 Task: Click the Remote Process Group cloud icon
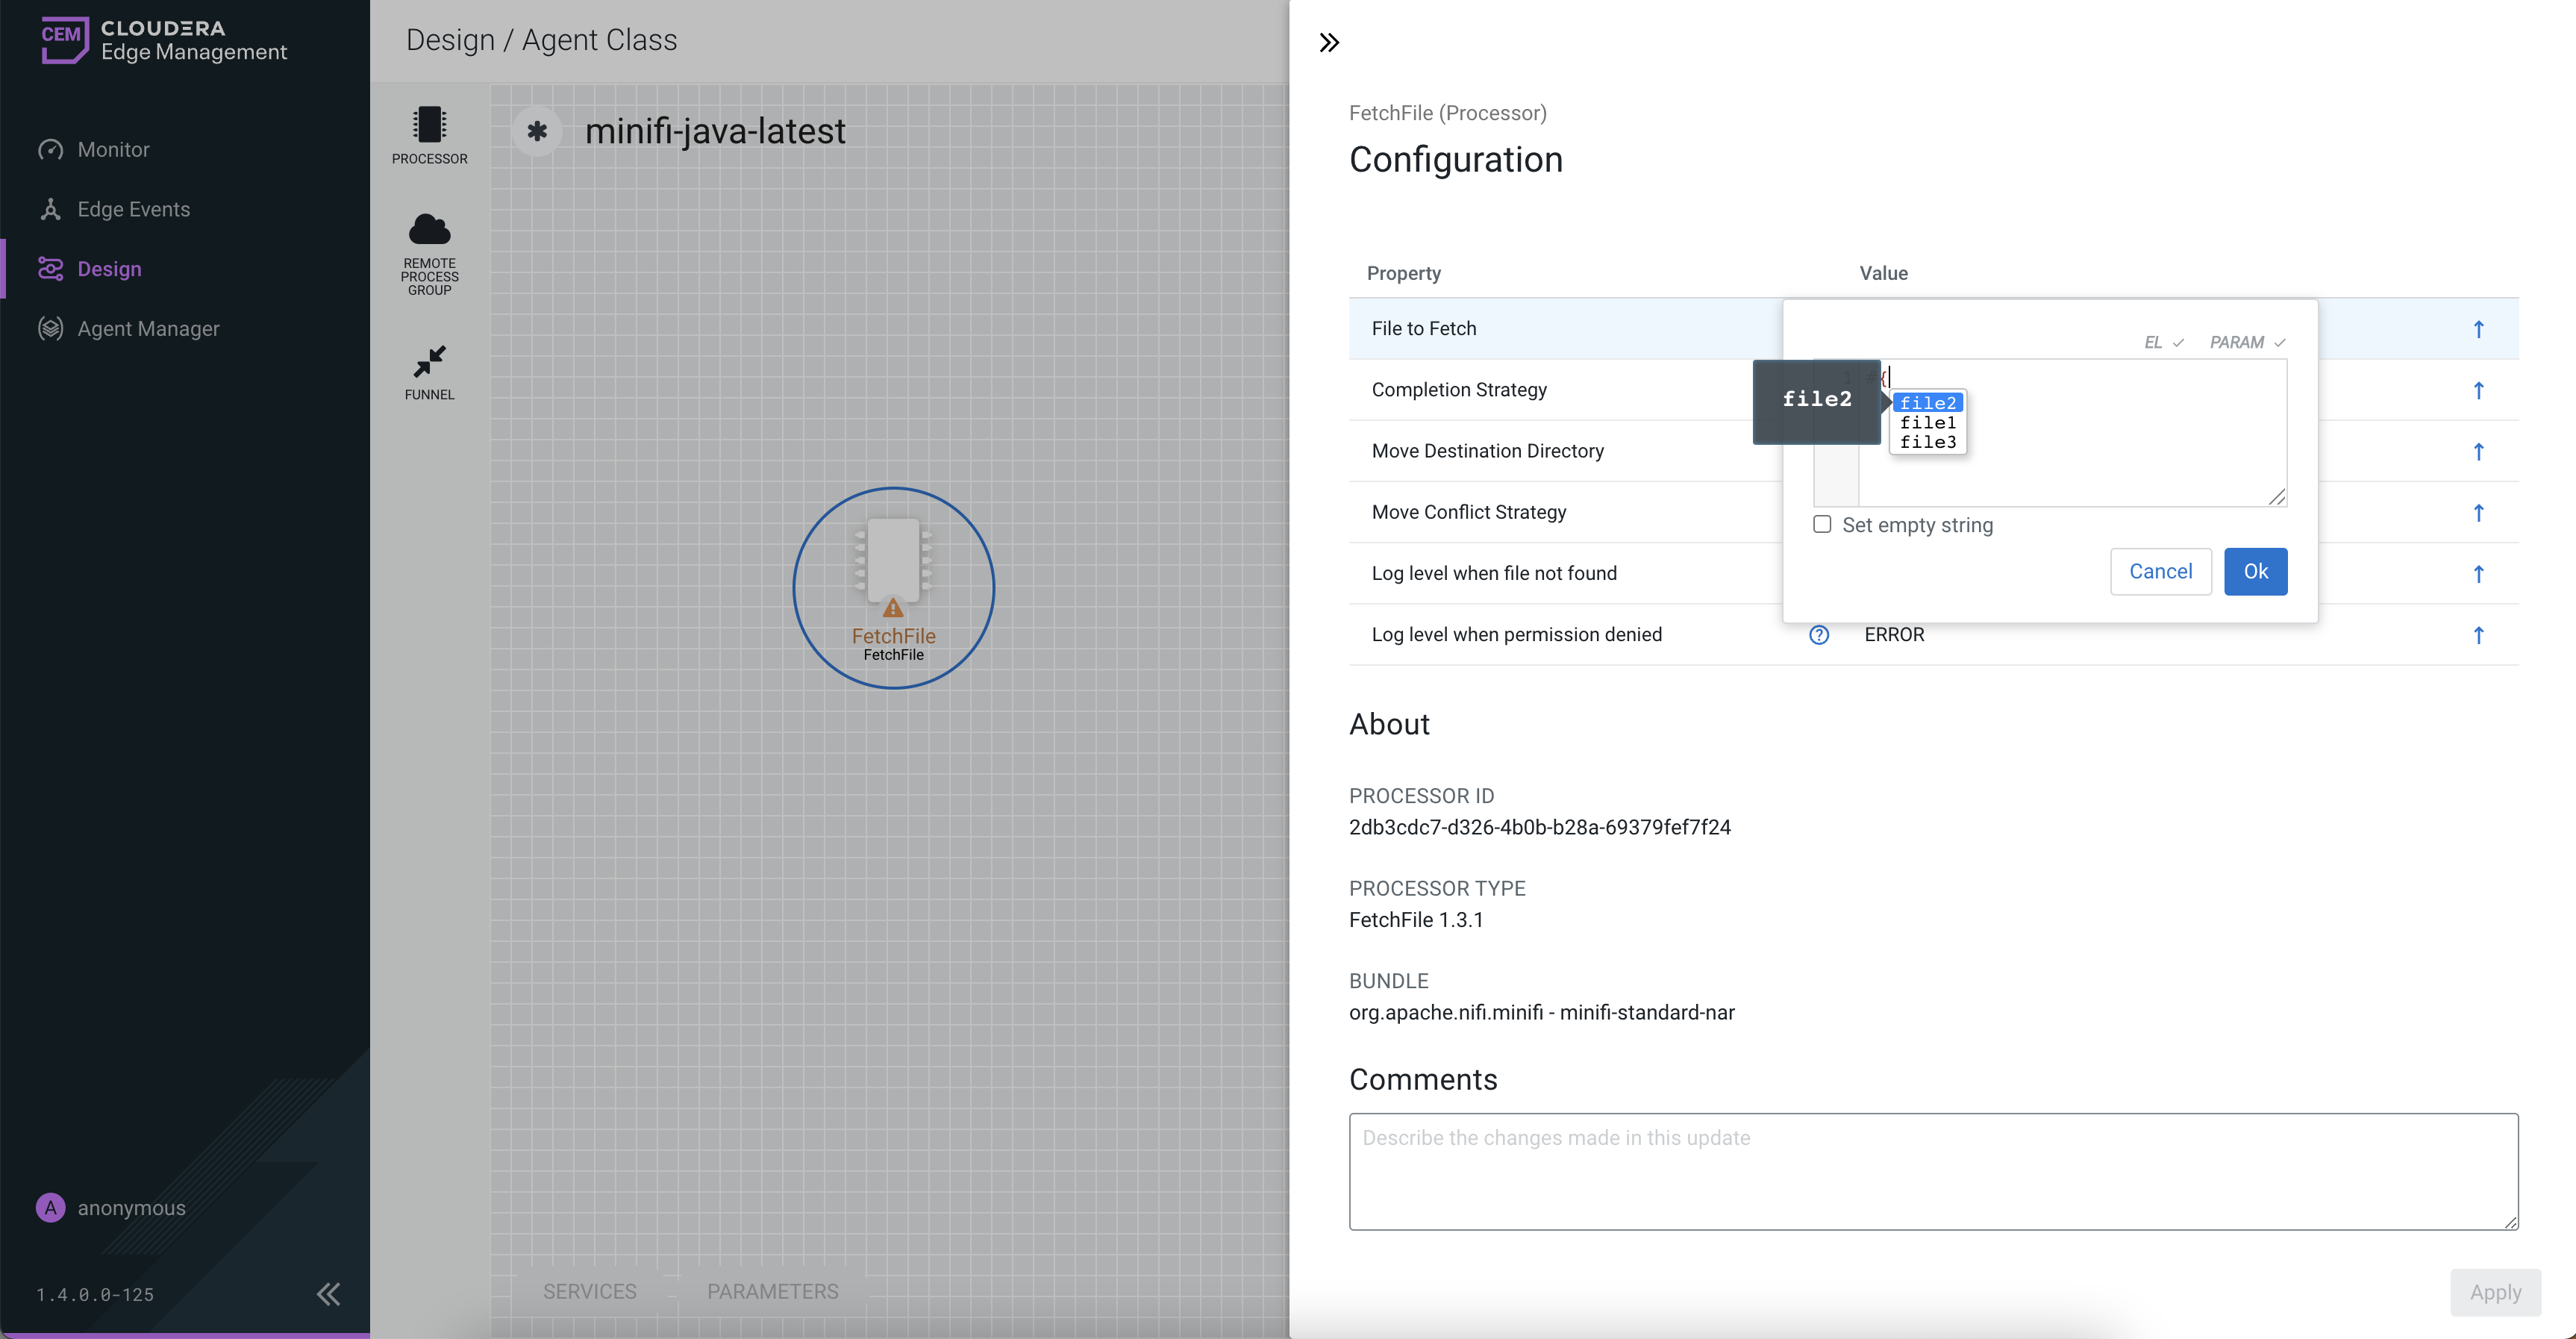point(429,230)
